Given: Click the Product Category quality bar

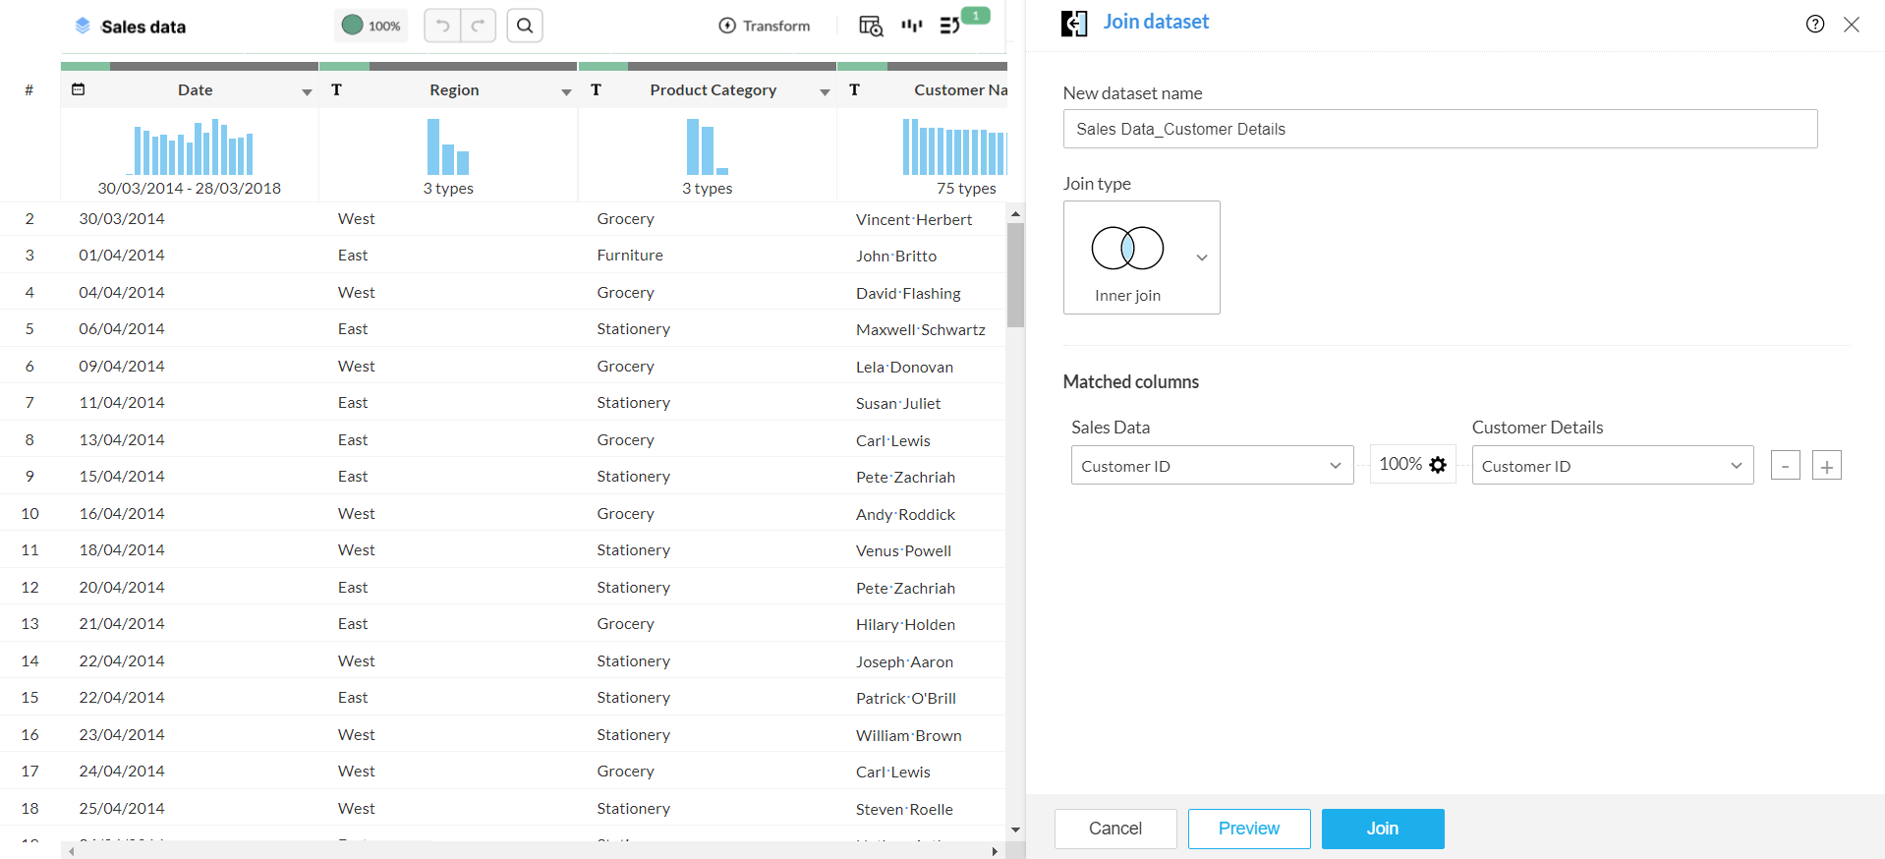Looking at the screenshot, I should pyautogui.click(x=708, y=67).
